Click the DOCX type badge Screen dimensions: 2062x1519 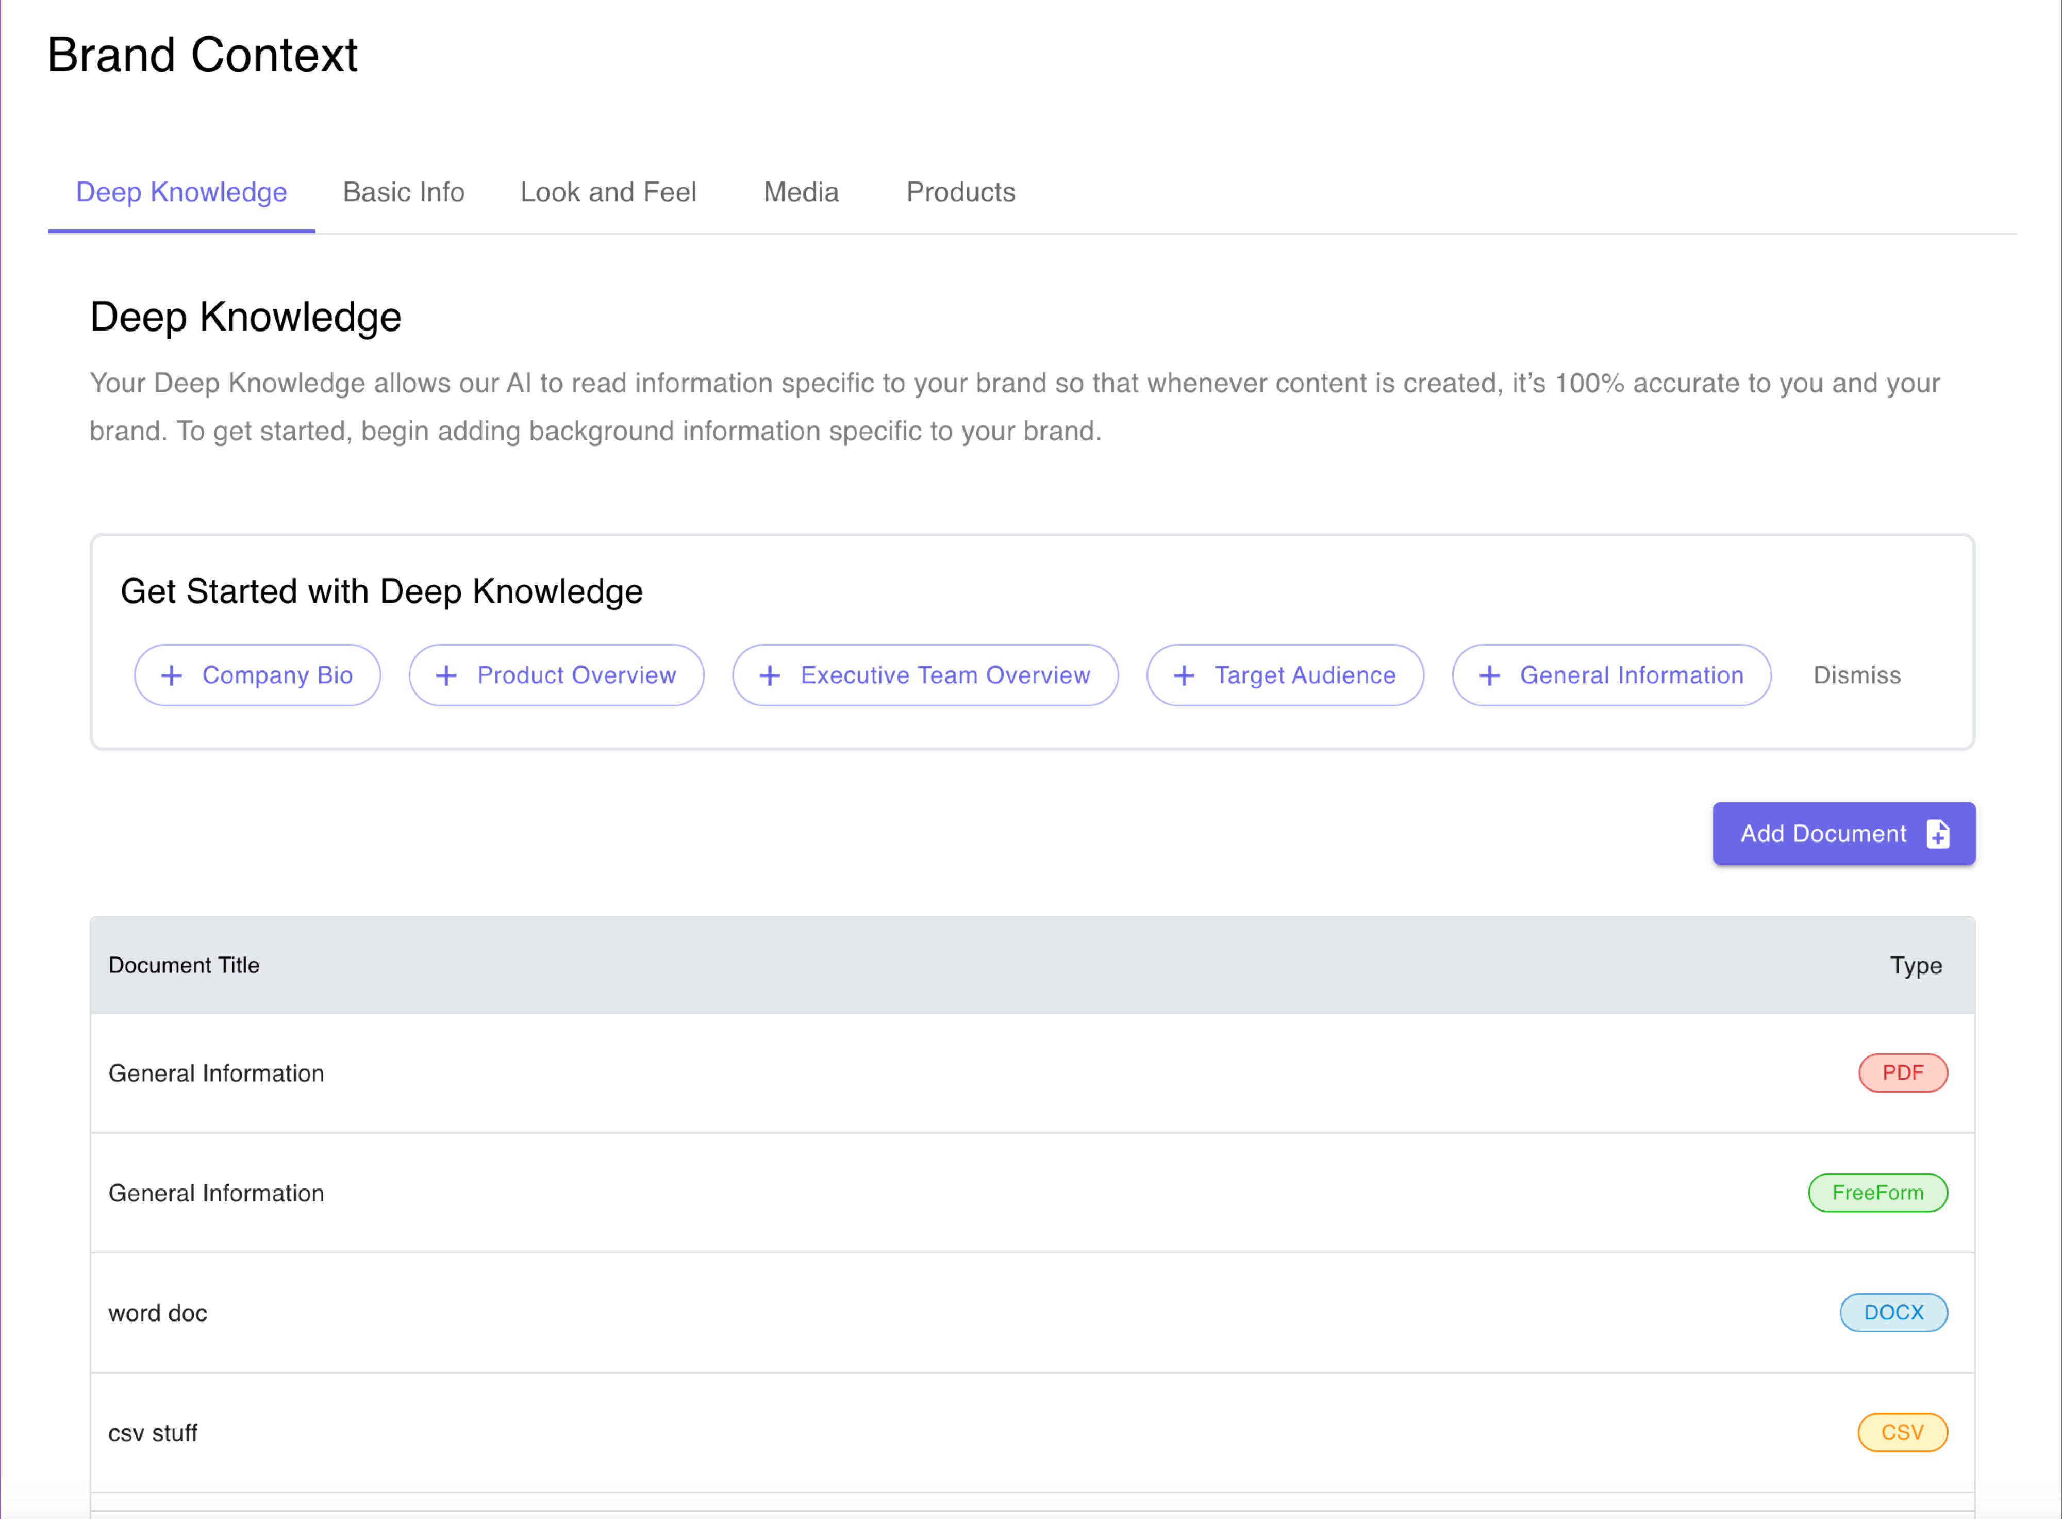coord(1893,1312)
